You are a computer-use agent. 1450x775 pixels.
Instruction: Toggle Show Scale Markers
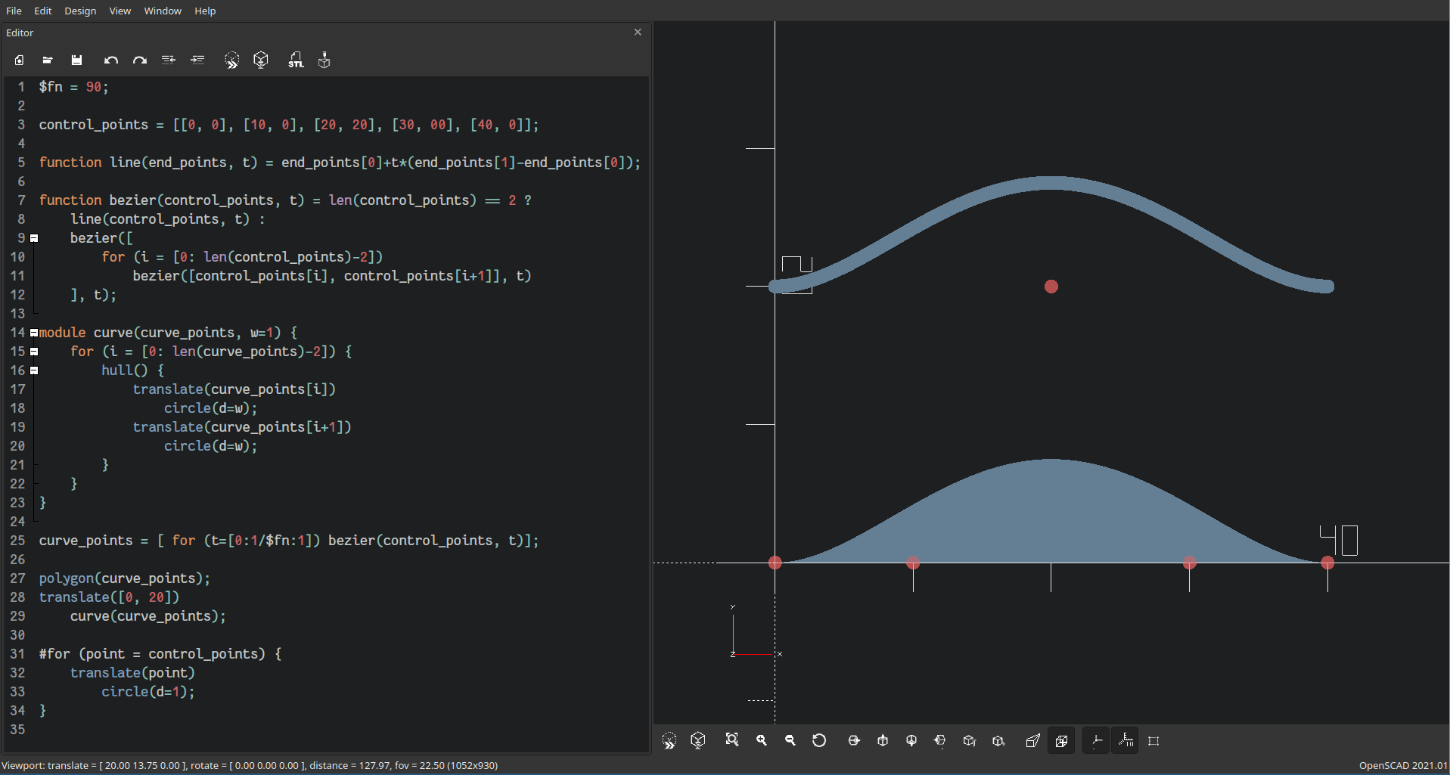pyautogui.click(x=1126, y=741)
